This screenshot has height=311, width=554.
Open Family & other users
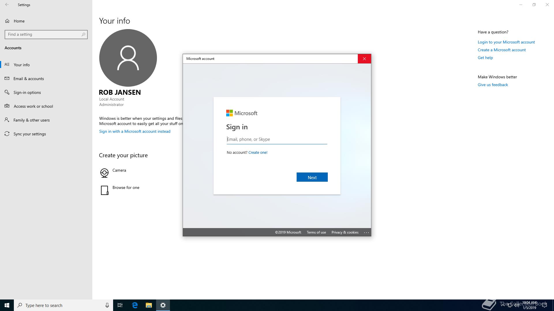pos(46,120)
